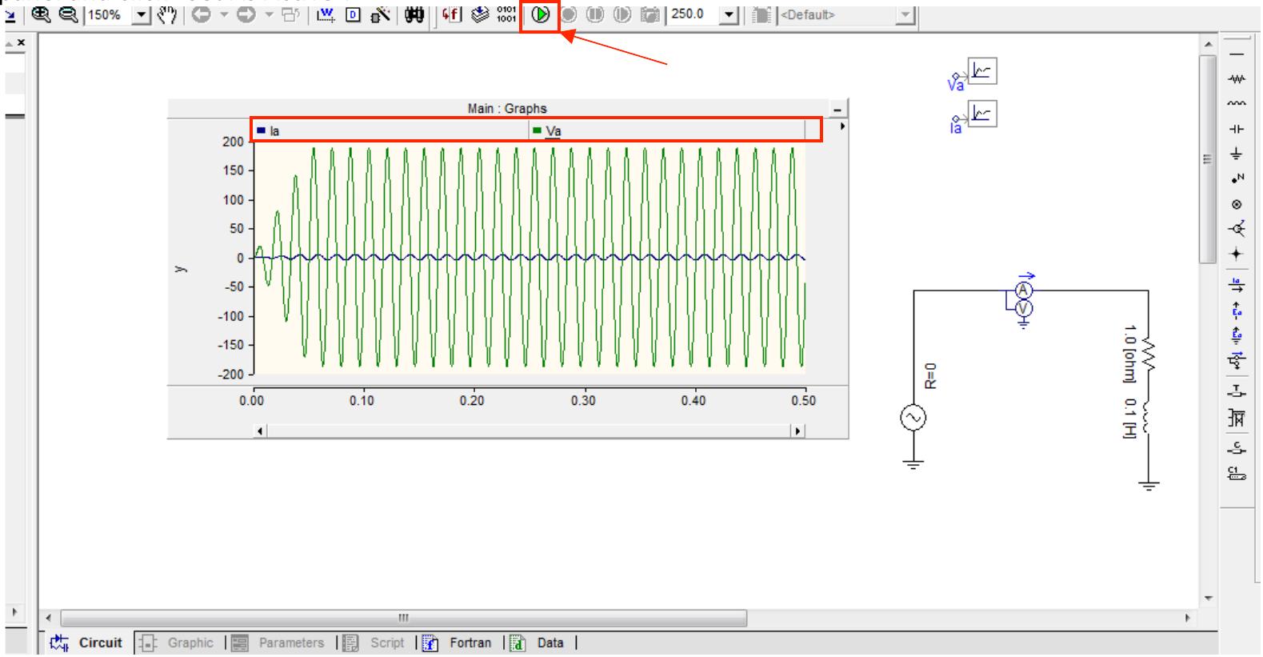Click the Zoom In magnifier icon
Image resolution: width=1263 pixels, height=657 pixels.
click(42, 15)
